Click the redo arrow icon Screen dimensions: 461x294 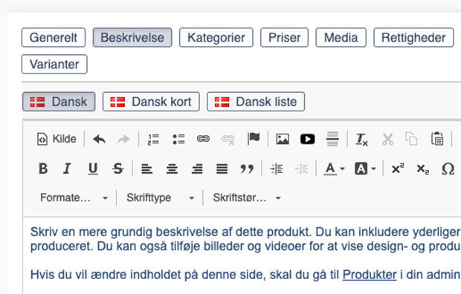tap(123, 139)
